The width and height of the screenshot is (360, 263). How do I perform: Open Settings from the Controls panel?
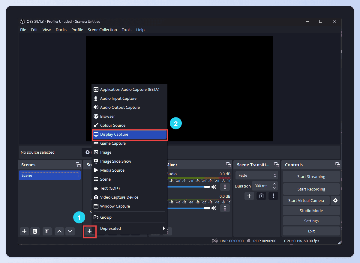point(311,221)
